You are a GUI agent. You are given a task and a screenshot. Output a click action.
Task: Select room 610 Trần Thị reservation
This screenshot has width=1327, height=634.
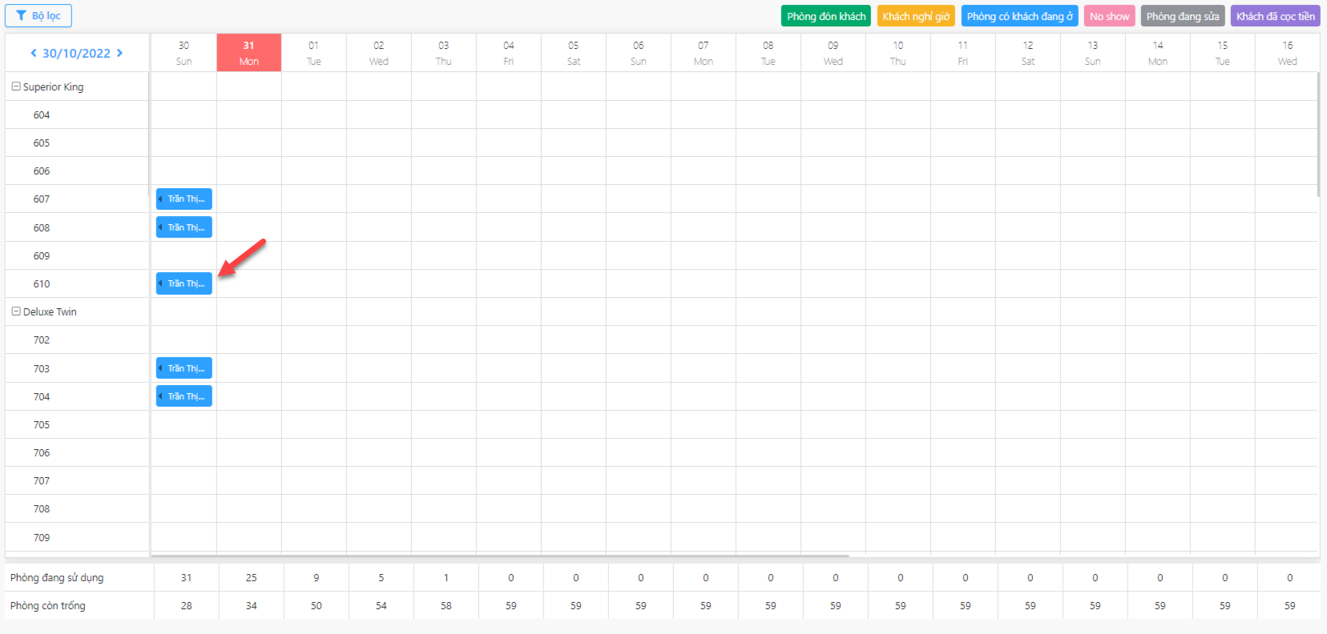184,283
